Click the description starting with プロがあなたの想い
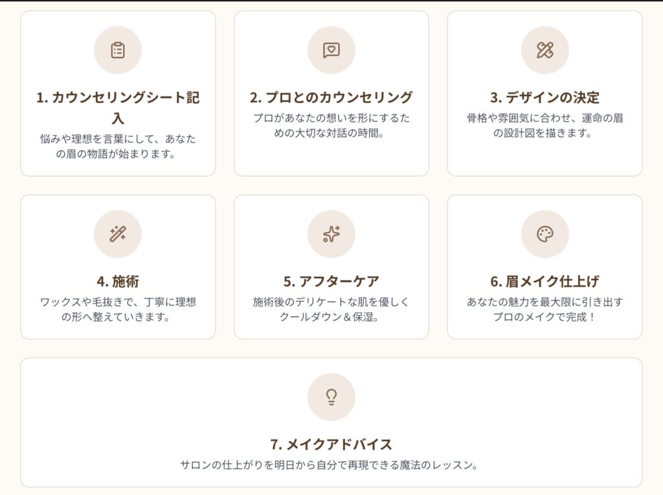663x495 pixels. click(x=331, y=126)
